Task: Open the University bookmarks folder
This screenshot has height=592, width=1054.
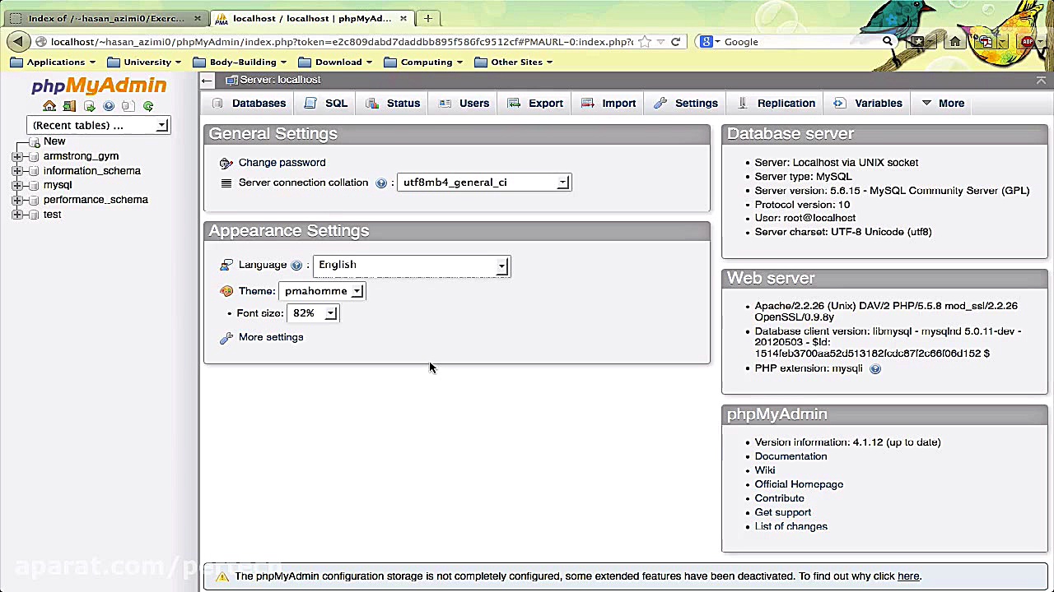Action: pyautogui.click(x=146, y=62)
